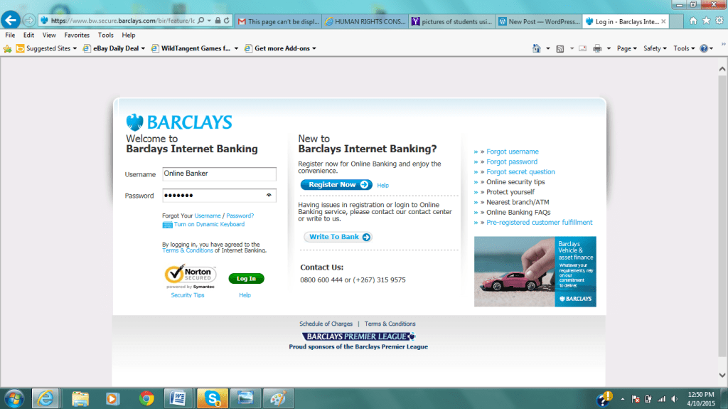The height and width of the screenshot is (409, 728).
Task: Open Microsoft Word from taskbar
Action: [178, 399]
